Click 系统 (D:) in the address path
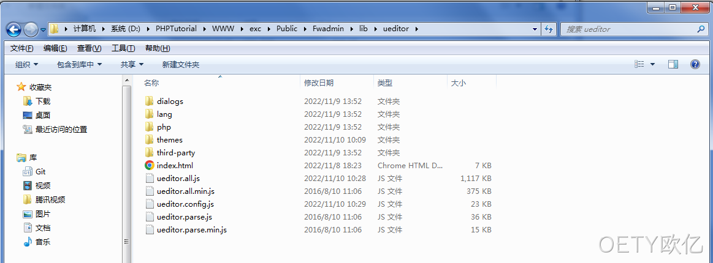713x263 pixels. tap(126, 29)
